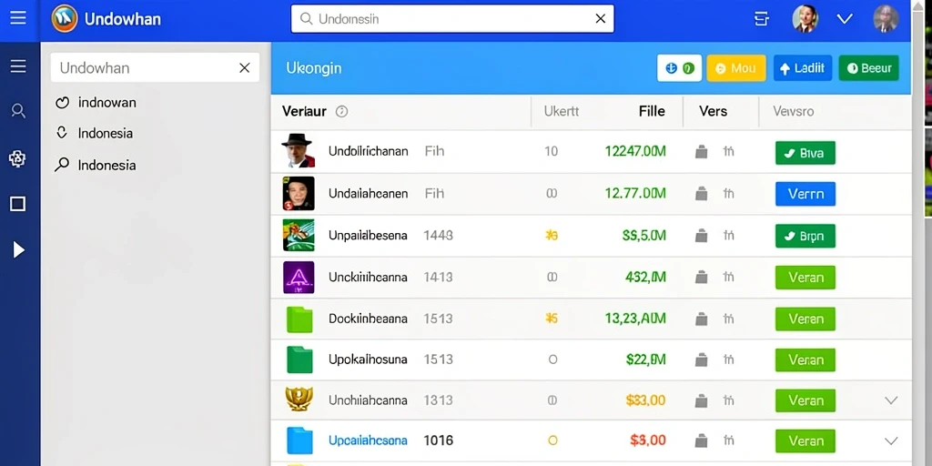The image size is (932, 466).
Task: Open the Upcaiiahcsona link
Action: (x=368, y=441)
